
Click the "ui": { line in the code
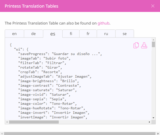[x=21, y=49]
